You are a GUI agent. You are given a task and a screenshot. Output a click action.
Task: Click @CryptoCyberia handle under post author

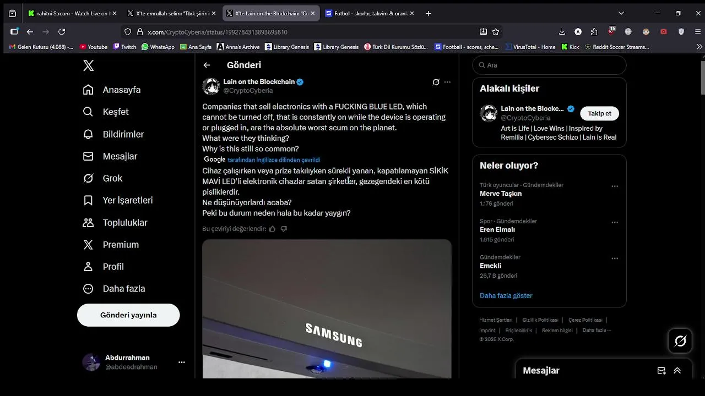coord(248,91)
